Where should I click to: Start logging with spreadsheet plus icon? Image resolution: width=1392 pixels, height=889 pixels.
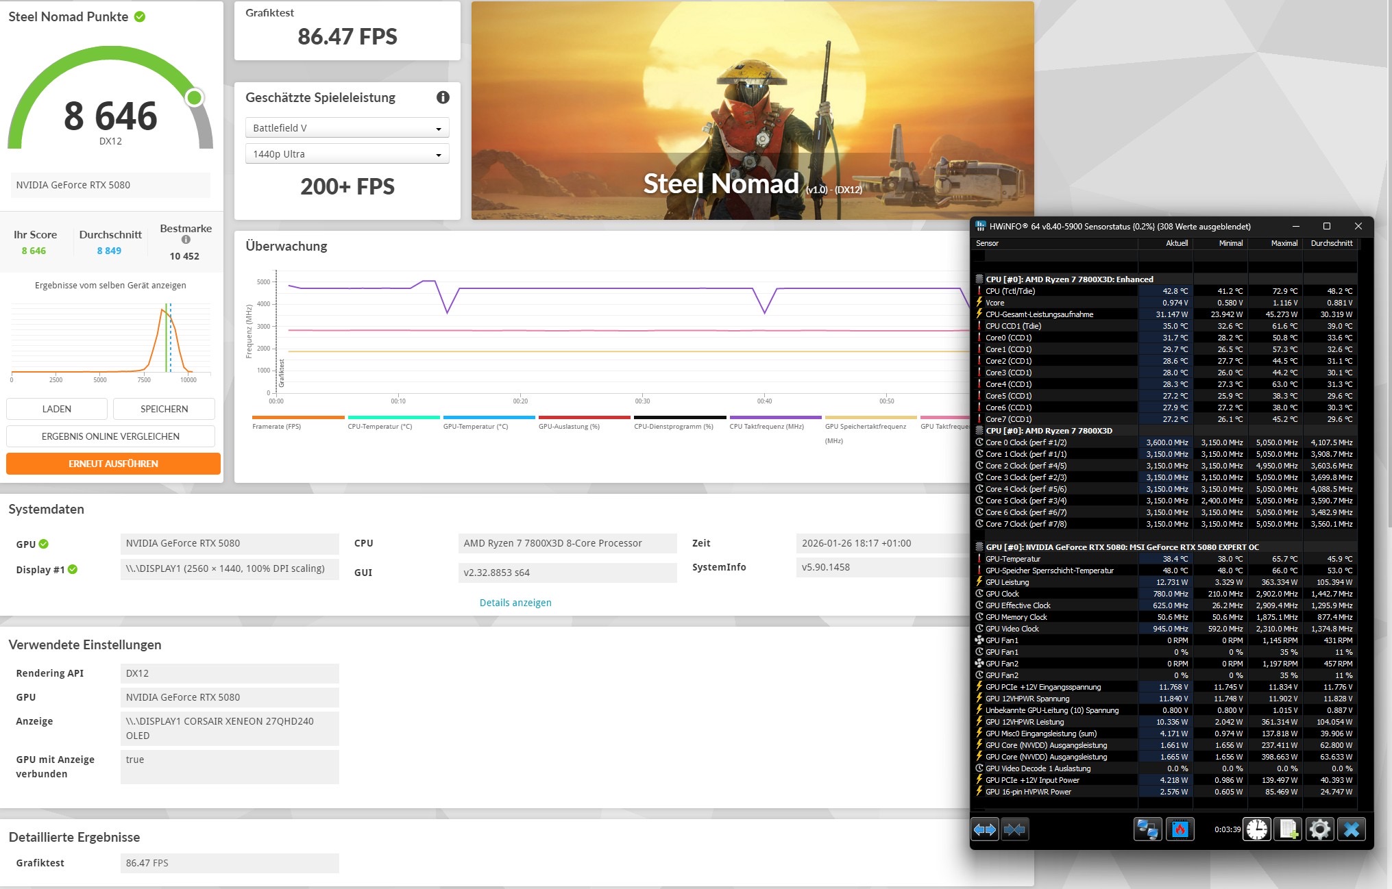(x=1288, y=829)
